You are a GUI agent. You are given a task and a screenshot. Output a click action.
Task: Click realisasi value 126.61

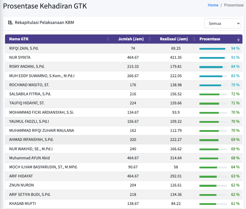[176, 185]
